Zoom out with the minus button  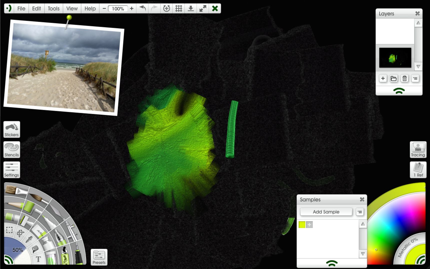(104, 9)
